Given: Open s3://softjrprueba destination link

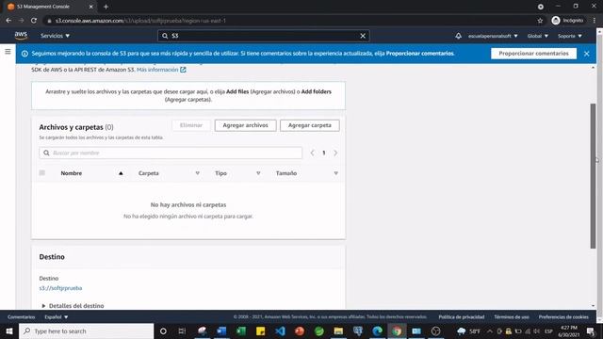Looking at the screenshot, I should click(60, 288).
